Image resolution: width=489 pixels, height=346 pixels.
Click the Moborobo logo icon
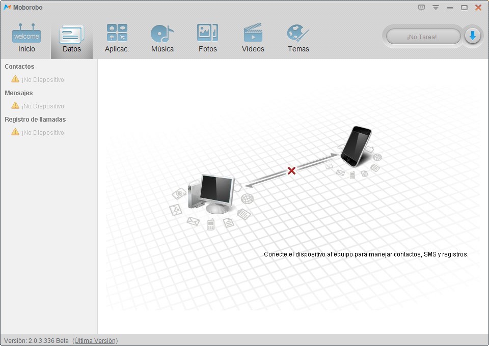[7, 7]
